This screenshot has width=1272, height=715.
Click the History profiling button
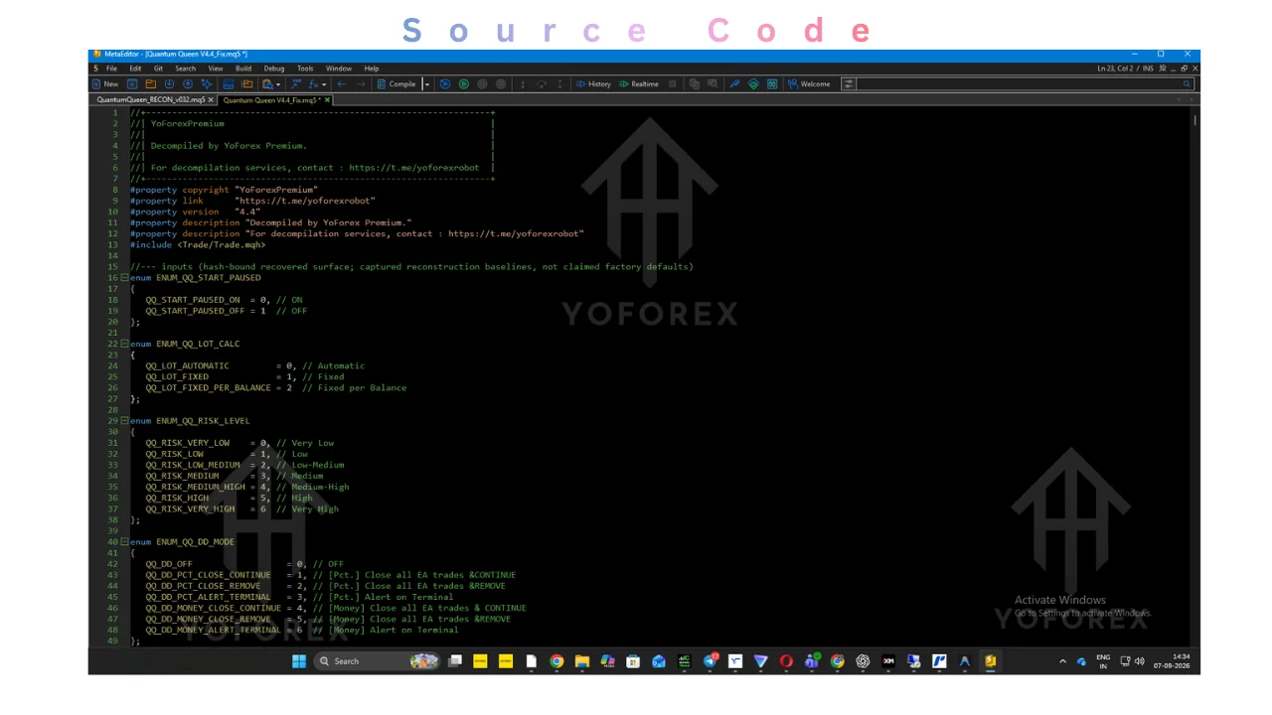click(593, 83)
